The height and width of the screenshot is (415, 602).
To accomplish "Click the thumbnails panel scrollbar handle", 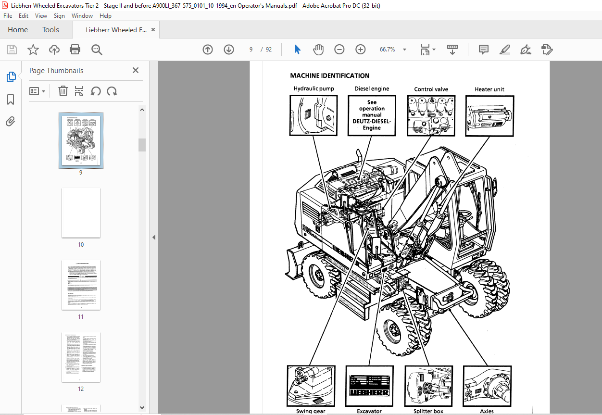I will tap(142, 145).
